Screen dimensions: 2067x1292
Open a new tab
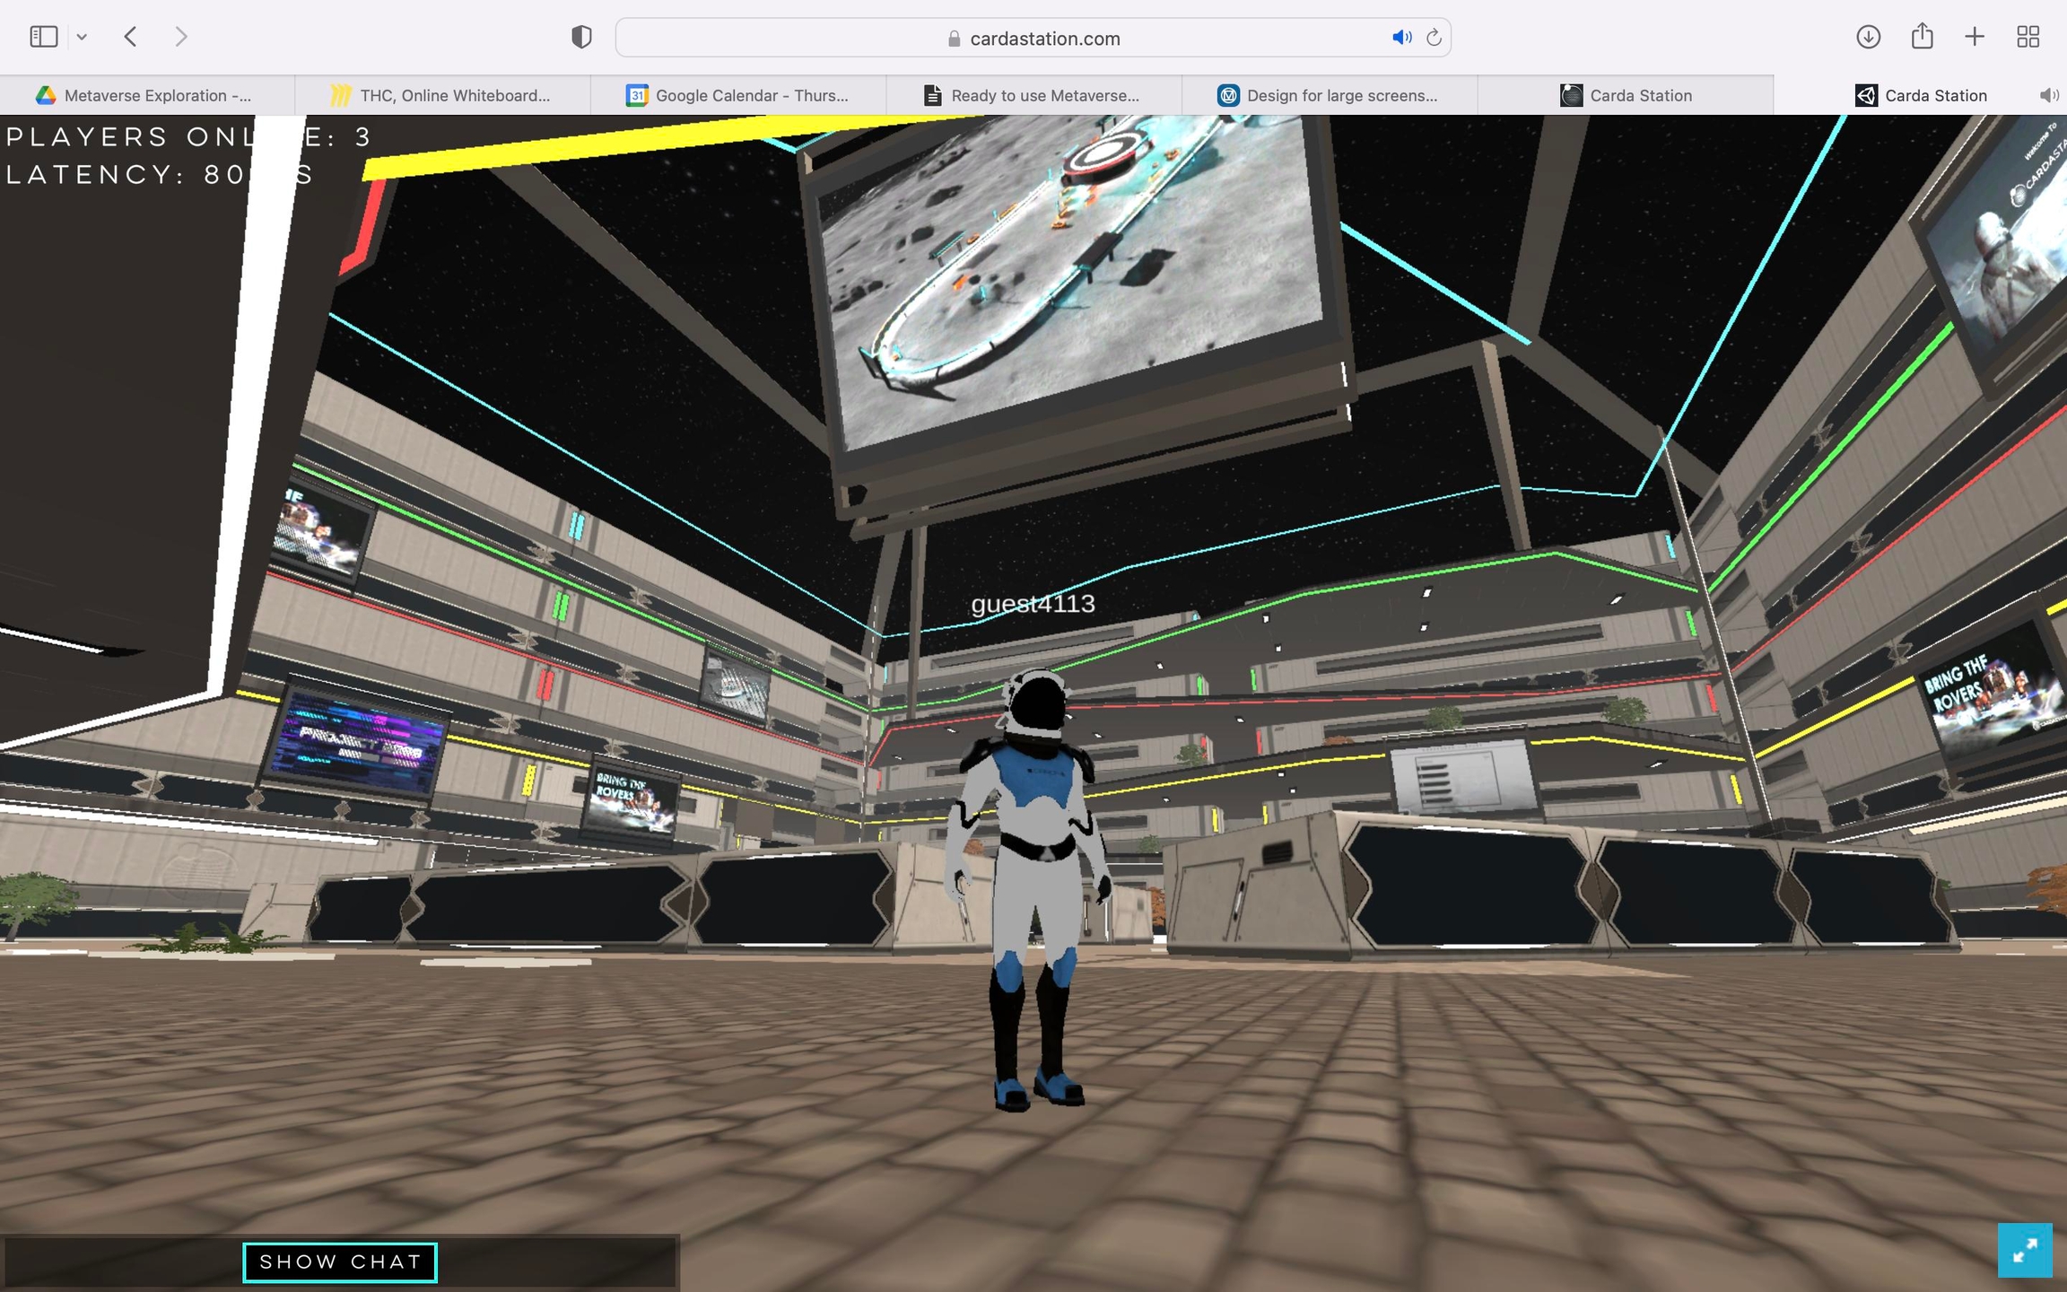point(1975,37)
